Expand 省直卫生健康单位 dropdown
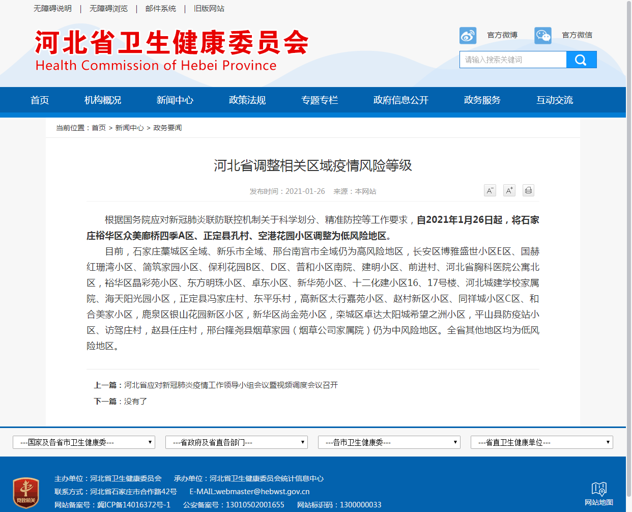 click(x=542, y=442)
